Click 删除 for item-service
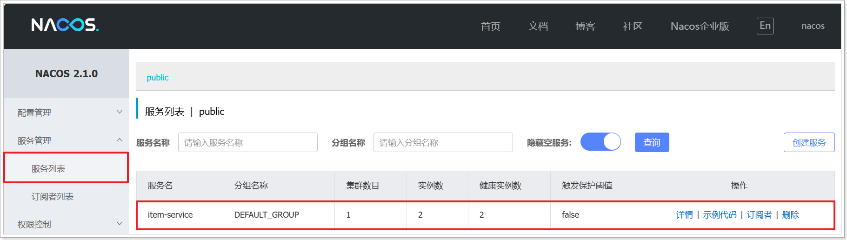This screenshot has height=240, width=847. (790, 215)
